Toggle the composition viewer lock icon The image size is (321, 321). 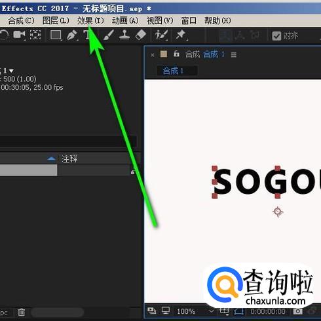pos(176,54)
